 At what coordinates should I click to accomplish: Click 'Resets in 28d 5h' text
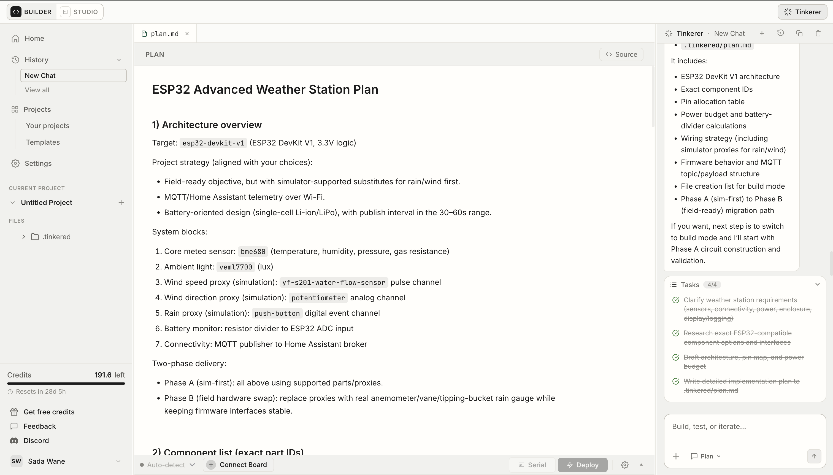coord(41,392)
